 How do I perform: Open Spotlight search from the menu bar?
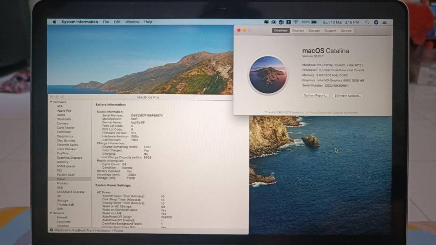point(367,22)
